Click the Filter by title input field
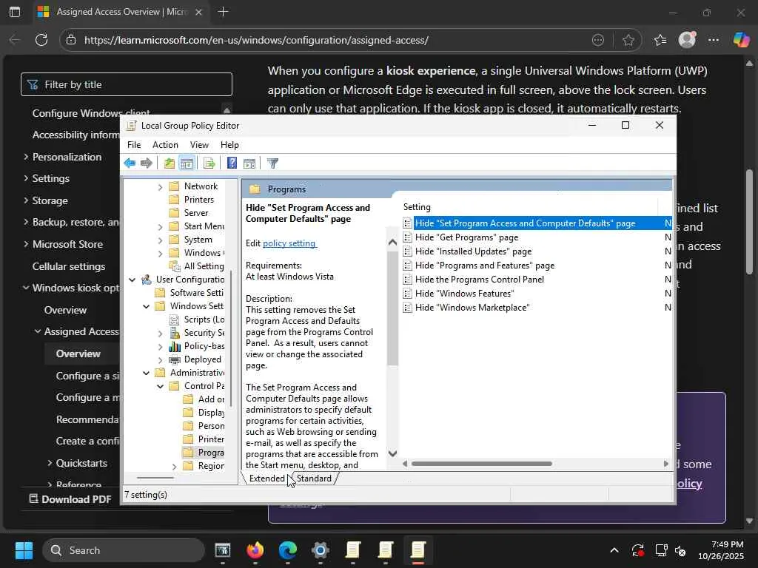The width and height of the screenshot is (758, 568). (127, 84)
